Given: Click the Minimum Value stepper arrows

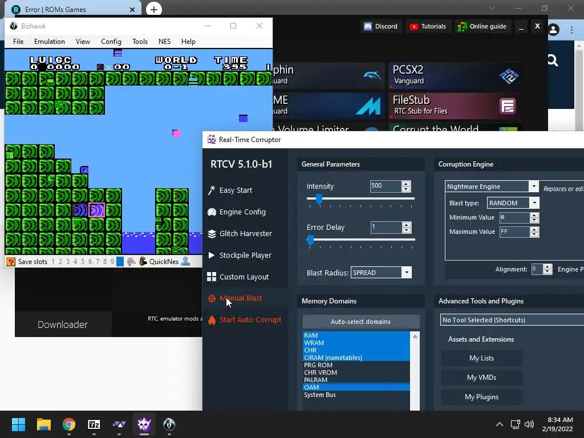Looking at the screenshot, I should (534, 217).
